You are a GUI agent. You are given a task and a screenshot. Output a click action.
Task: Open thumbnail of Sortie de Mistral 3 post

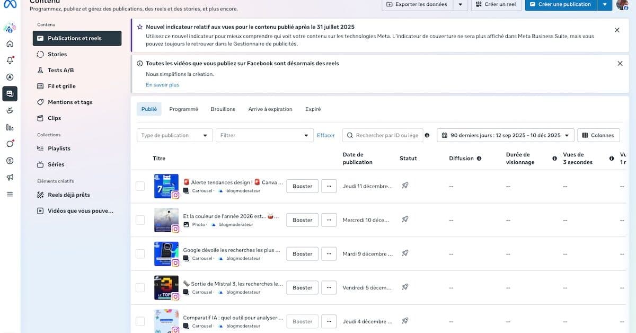[166, 287]
